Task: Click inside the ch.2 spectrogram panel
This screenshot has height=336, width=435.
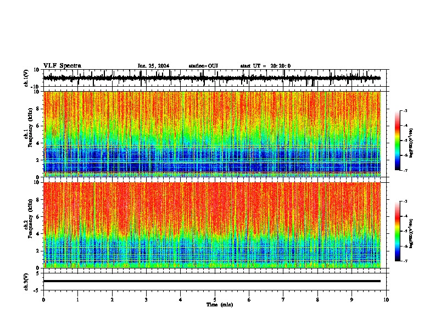Action: point(212,225)
